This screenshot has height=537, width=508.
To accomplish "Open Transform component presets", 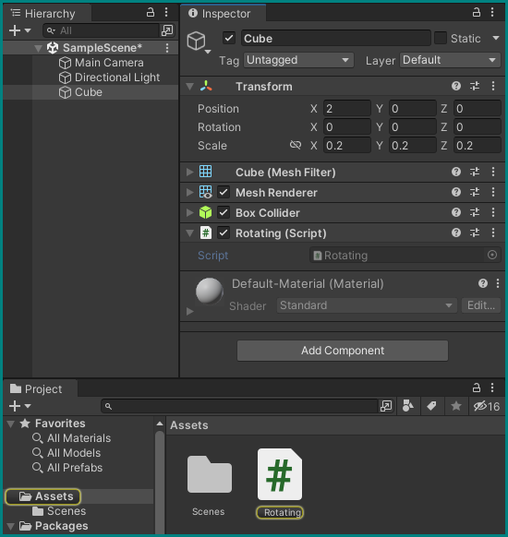I will click(x=475, y=86).
